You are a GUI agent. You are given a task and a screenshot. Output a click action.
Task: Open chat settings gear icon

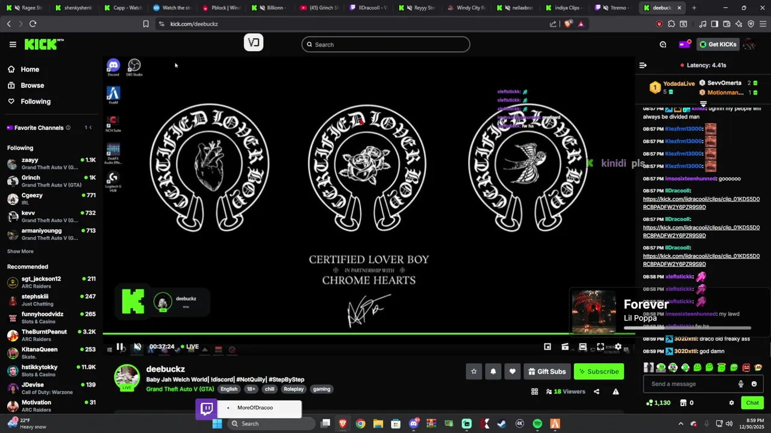pos(731,403)
